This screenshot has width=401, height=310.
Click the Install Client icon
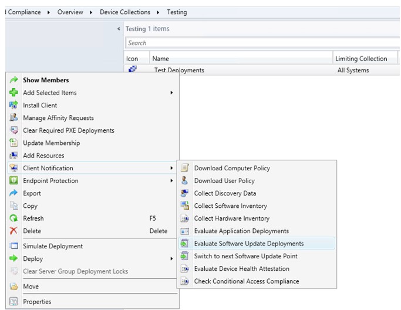click(14, 105)
